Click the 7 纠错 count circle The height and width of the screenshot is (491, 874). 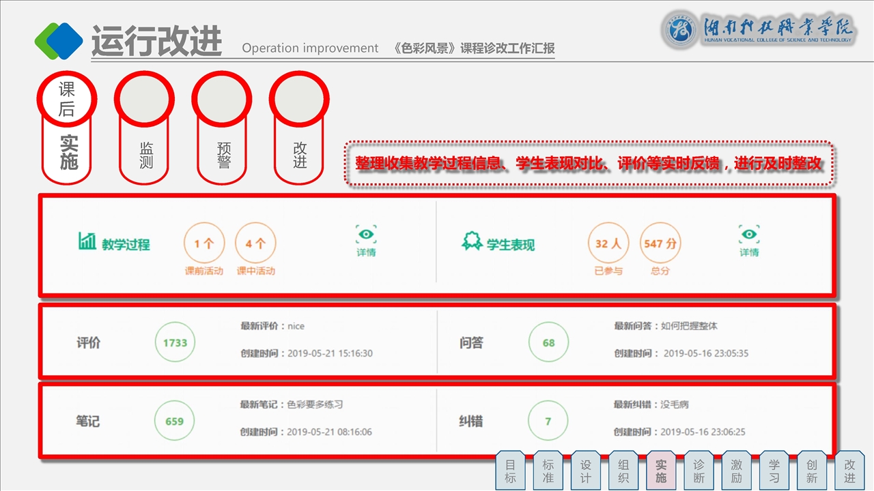tap(548, 421)
